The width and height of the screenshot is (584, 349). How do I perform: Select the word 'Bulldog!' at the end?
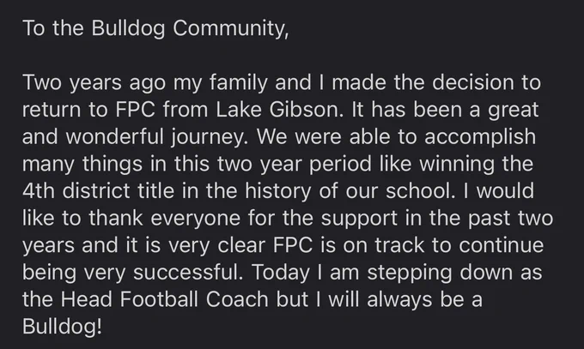62,327
